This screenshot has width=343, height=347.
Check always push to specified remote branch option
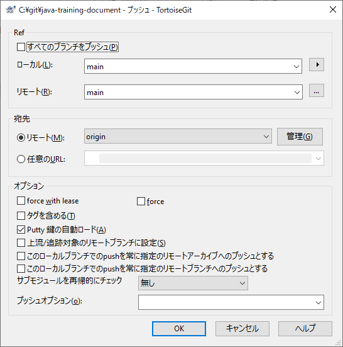pyautogui.click(x=21, y=269)
